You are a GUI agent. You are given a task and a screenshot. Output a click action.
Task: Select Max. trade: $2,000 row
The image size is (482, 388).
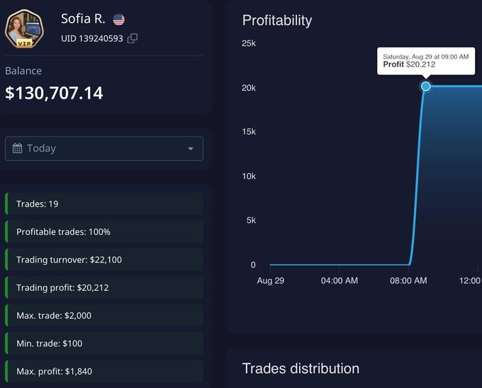coord(104,316)
